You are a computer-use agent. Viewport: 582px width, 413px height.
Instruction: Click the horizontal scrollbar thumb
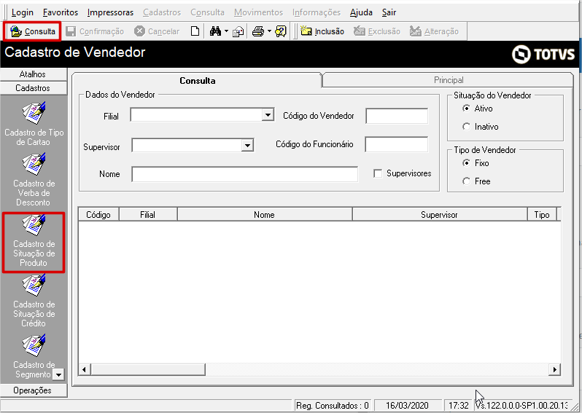[x=148, y=369]
